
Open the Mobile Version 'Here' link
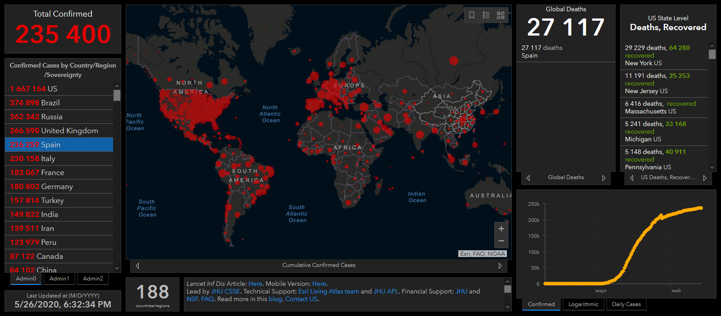tap(319, 284)
